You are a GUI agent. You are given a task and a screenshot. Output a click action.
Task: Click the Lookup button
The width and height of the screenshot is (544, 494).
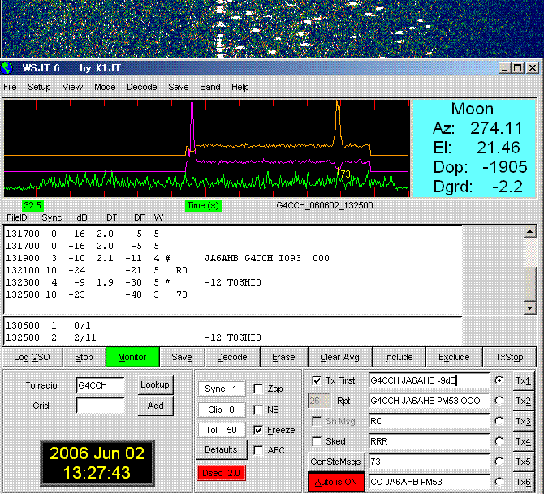[155, 385]
